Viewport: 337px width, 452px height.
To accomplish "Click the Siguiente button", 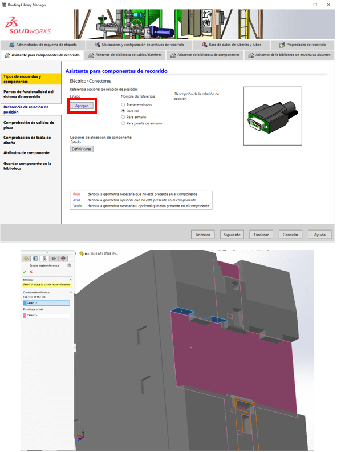I will 232,235.
